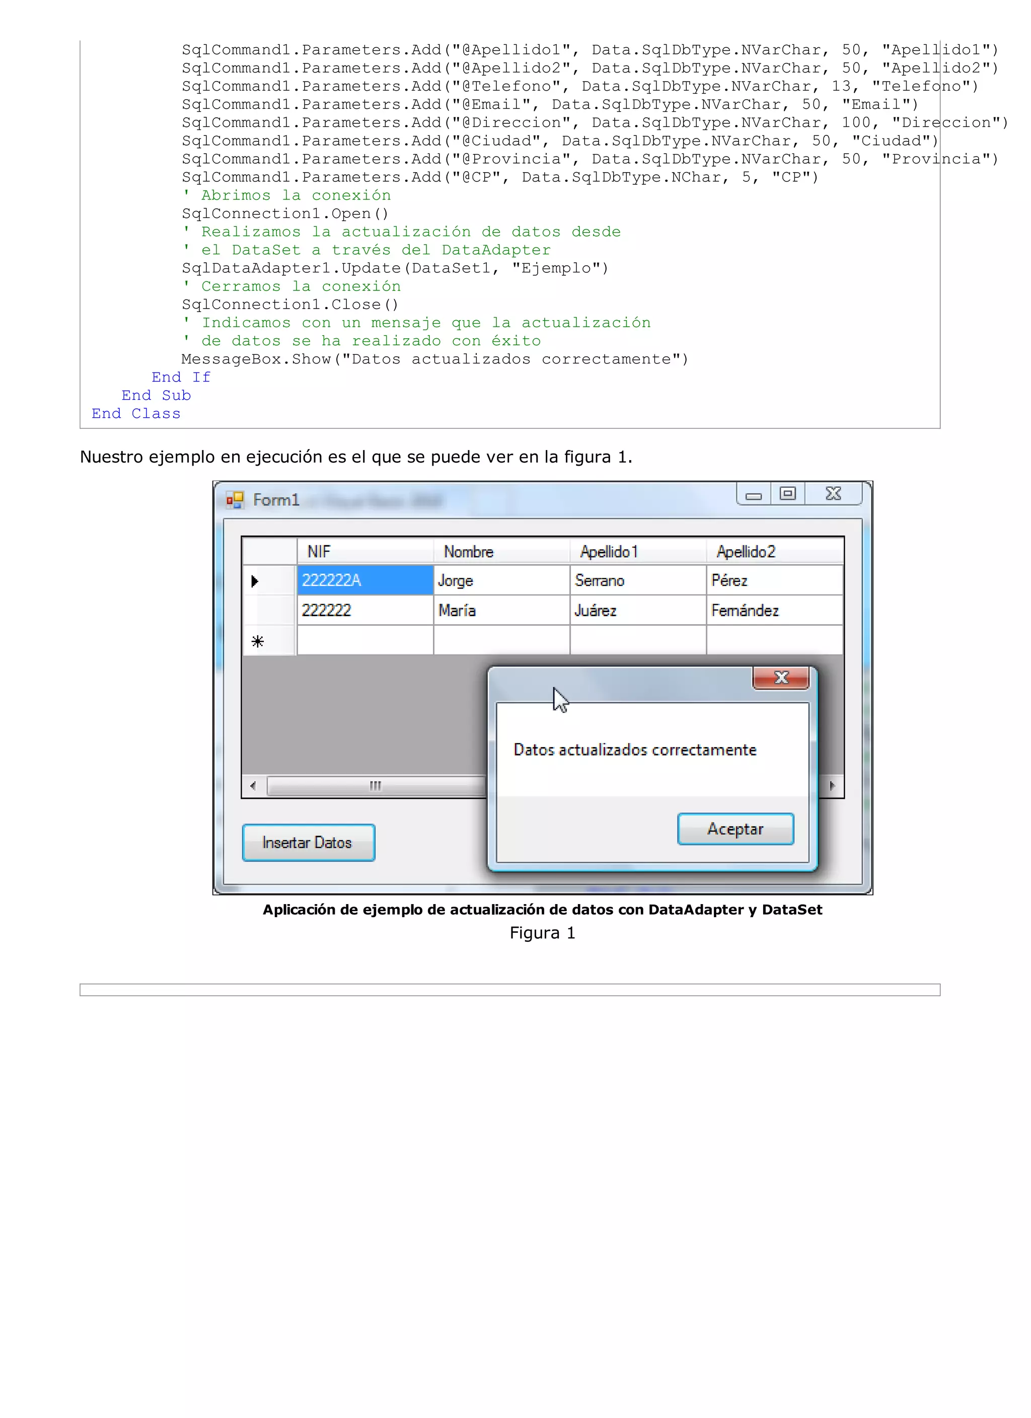
Task: Select the cell containing Pérez
Action: click(x=775, y=580)
